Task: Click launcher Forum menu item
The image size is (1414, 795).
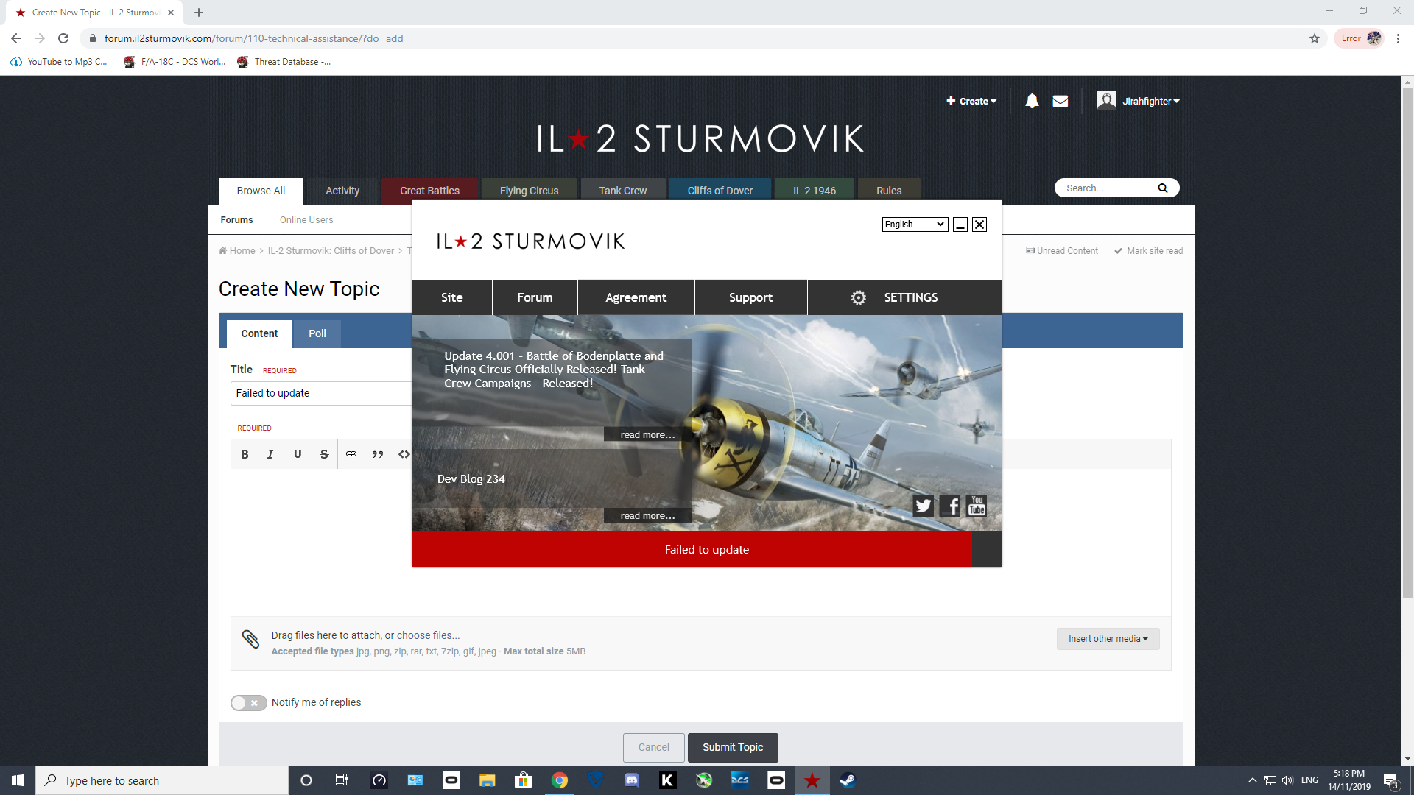Action: pyautogui.click(x=535, y=297)
